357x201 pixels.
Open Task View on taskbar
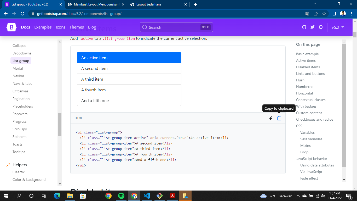click(x=44, y=196)
